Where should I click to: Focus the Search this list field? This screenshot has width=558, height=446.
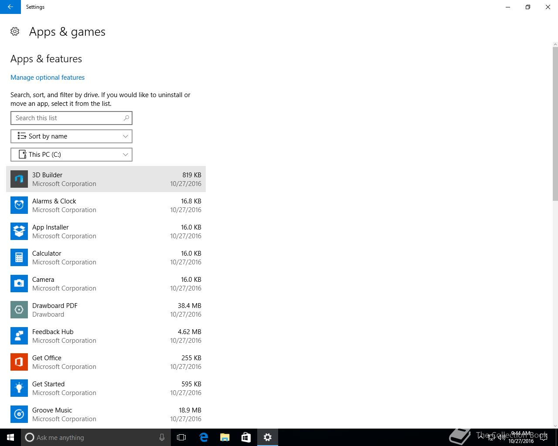coord(71,118)
